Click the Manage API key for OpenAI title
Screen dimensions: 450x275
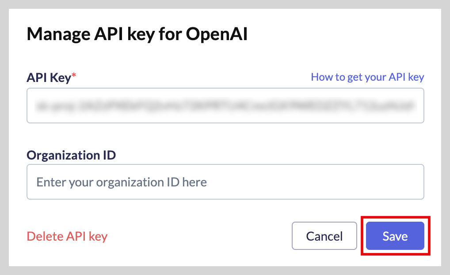point(137,34)
